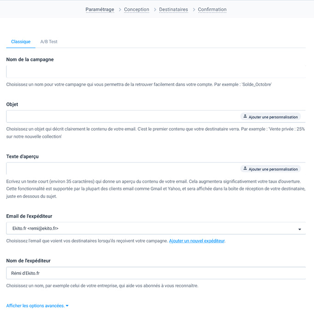Expand 'Afficher les options avancées'

pos(35,306)
